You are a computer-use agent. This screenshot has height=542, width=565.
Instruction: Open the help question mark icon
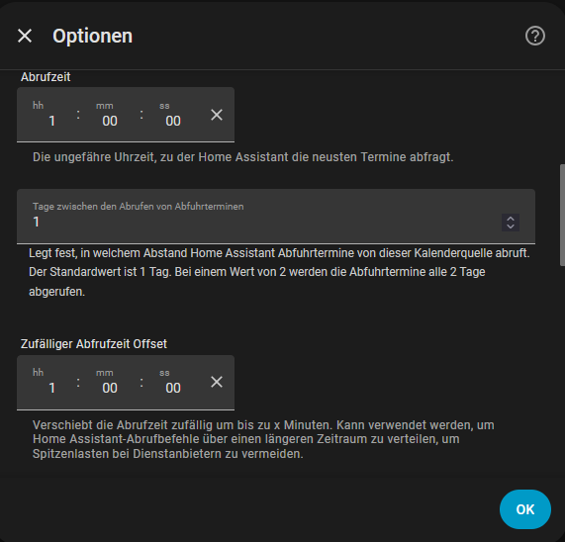point(534,36)
